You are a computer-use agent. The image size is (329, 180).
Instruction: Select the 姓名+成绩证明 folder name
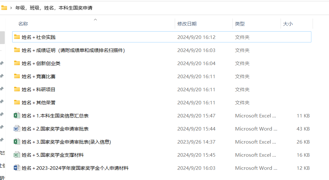coord(73,50)
